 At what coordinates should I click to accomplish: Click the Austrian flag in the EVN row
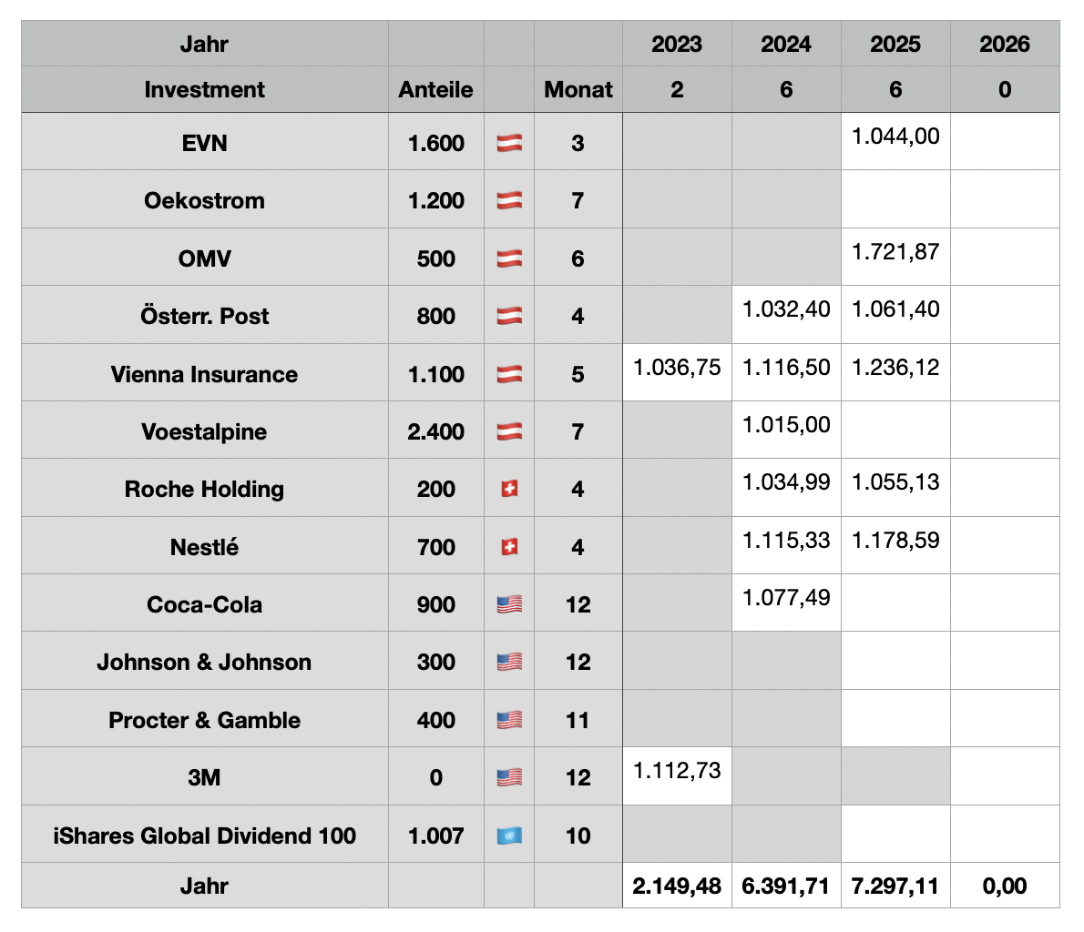coord(509,143)
